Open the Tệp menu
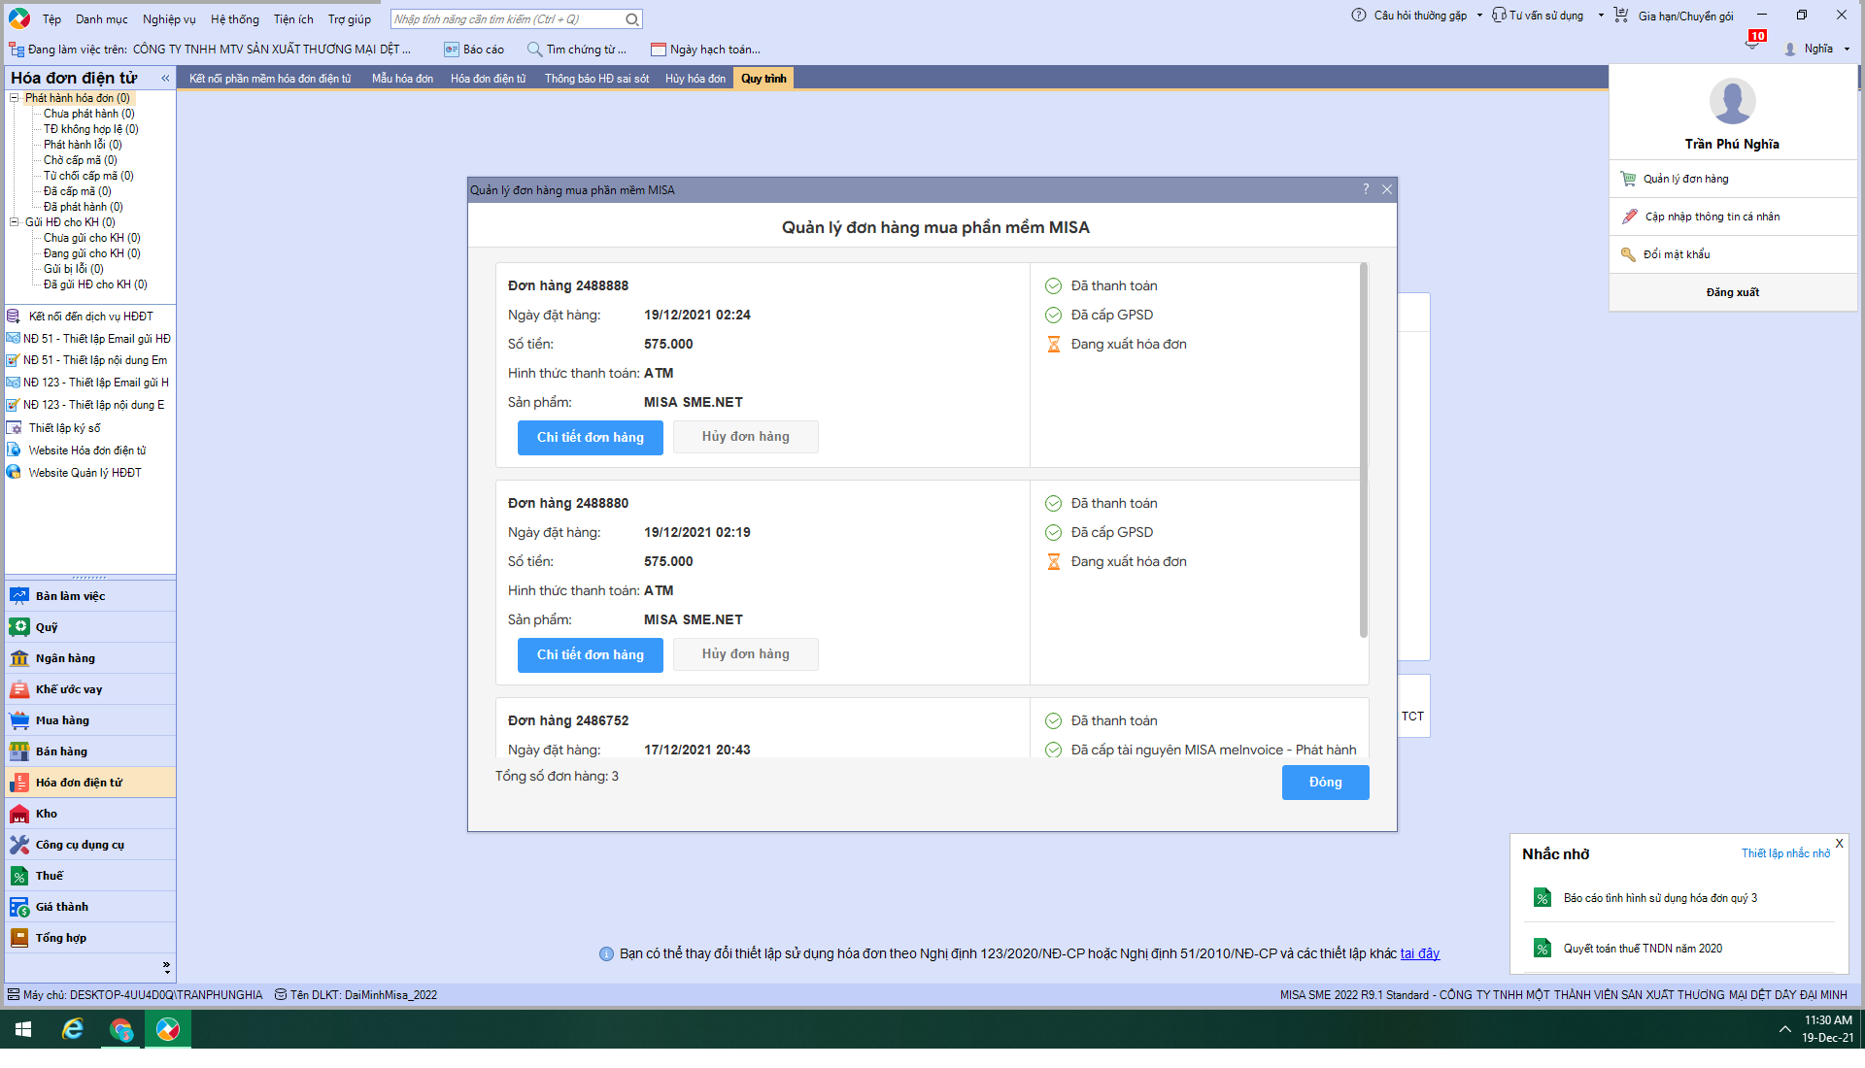 51,19
